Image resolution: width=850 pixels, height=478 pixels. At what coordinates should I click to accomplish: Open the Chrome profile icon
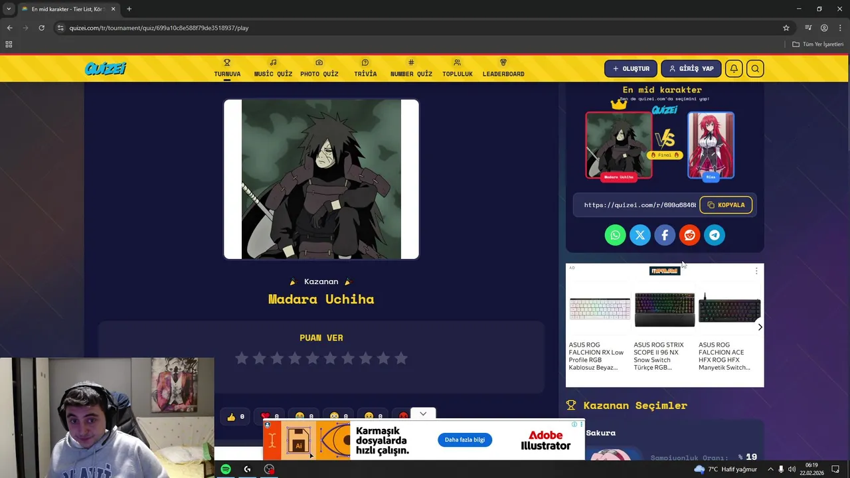[x=824, y=28]
